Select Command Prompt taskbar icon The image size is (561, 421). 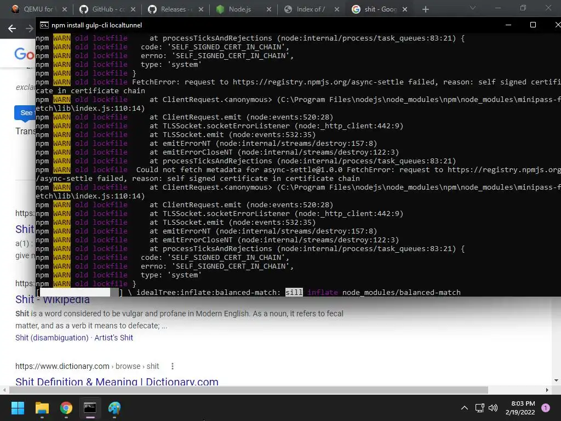coord(90,408)
